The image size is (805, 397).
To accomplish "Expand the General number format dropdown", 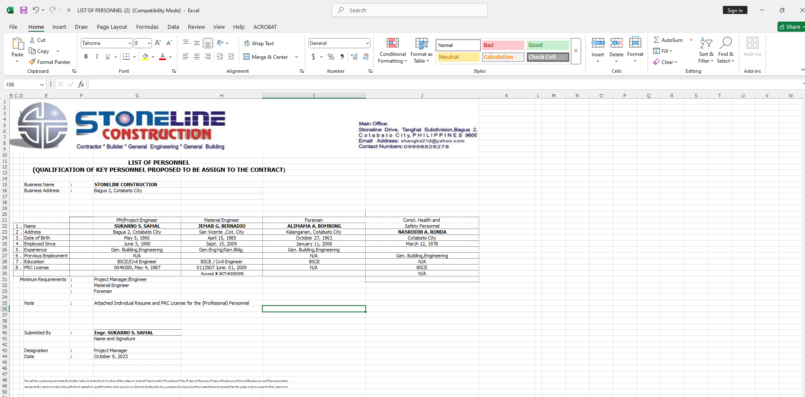I will 367,43.
